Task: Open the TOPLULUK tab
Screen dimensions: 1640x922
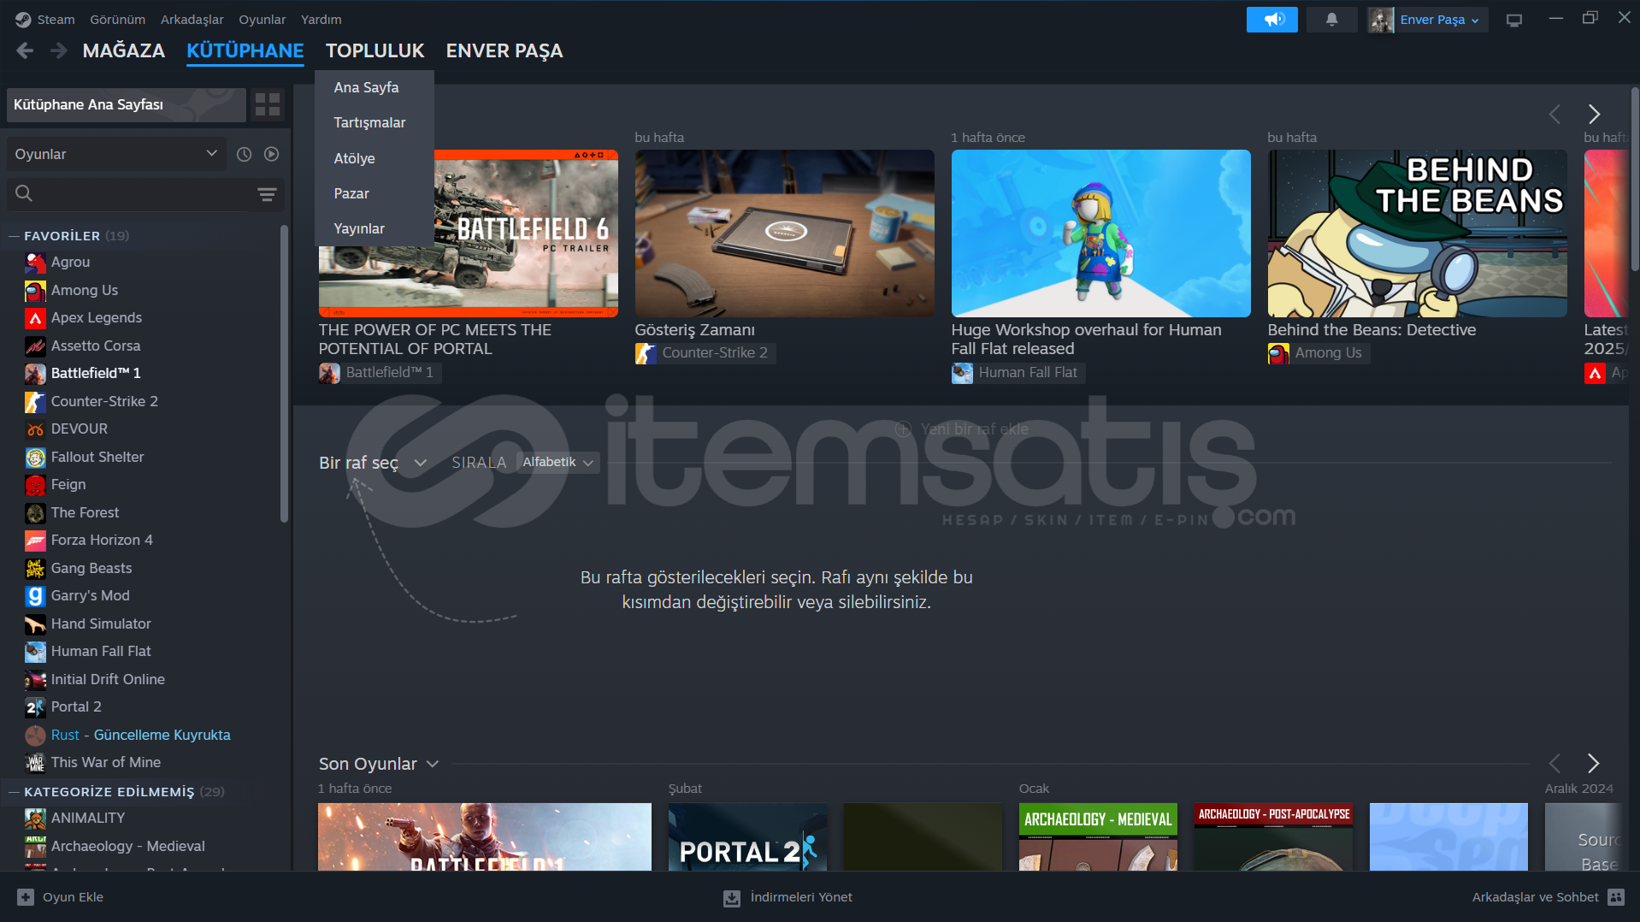Action: (375, 51)
